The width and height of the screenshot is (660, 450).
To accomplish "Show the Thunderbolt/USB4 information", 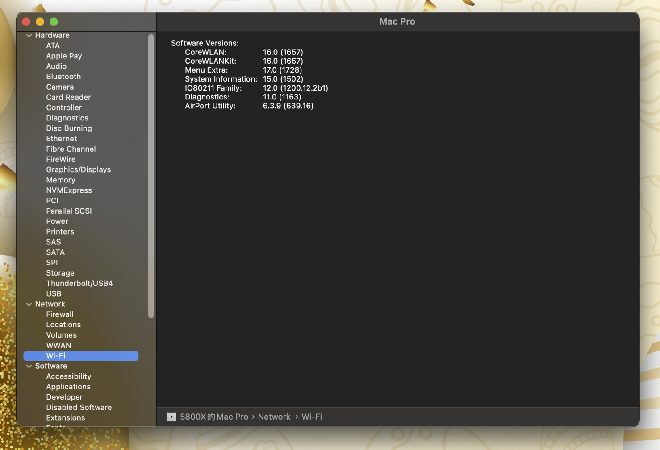I will [x=79, y=283].
